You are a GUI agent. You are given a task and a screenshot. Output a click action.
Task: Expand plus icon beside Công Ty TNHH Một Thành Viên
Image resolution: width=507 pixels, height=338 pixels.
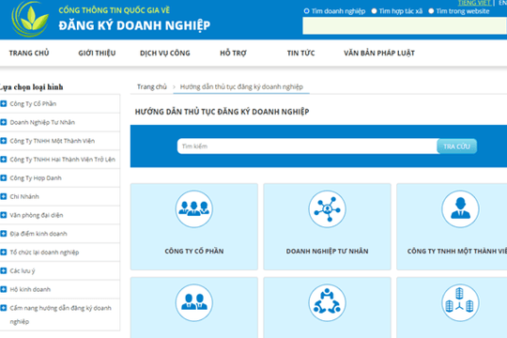pyautogui.click(x=3, y=141)
